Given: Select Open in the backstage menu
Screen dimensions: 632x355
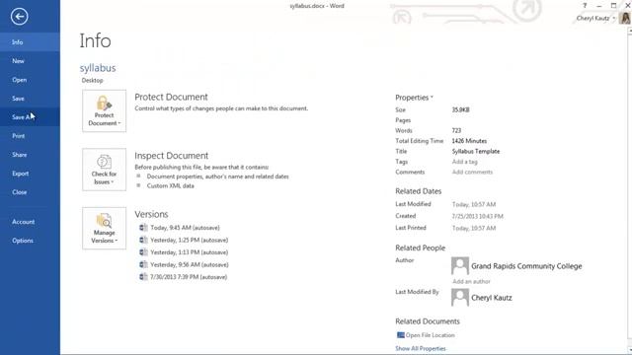Looking at the screenshot, I should tap(30, 80).
